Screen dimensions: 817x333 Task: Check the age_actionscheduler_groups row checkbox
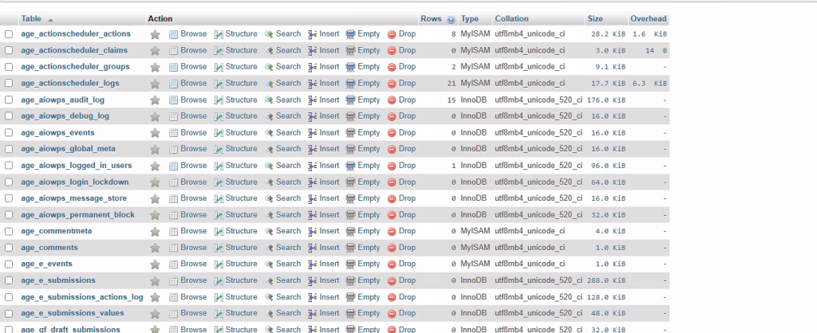9,68
